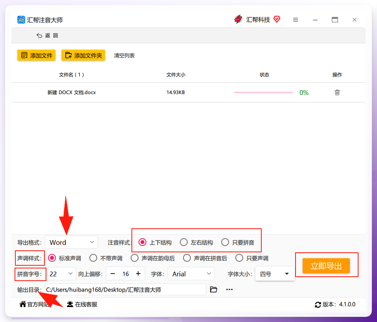The width and height of the screenshot is (377, 322).
Task: Open 导出格式 Word dropdown
Action: point(71,242)
